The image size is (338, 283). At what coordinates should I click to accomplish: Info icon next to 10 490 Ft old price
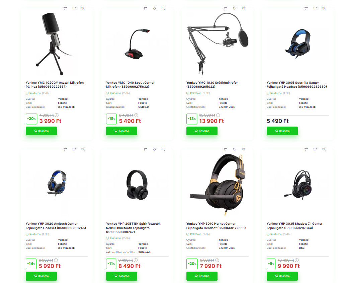(x=297, y=260)
